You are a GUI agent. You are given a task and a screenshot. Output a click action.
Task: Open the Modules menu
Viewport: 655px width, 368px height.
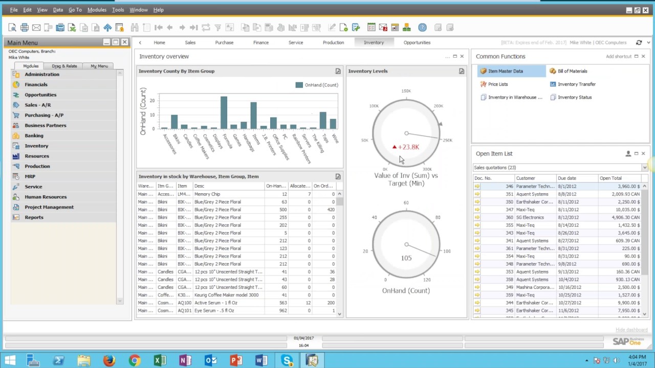[x=97, y=10]
